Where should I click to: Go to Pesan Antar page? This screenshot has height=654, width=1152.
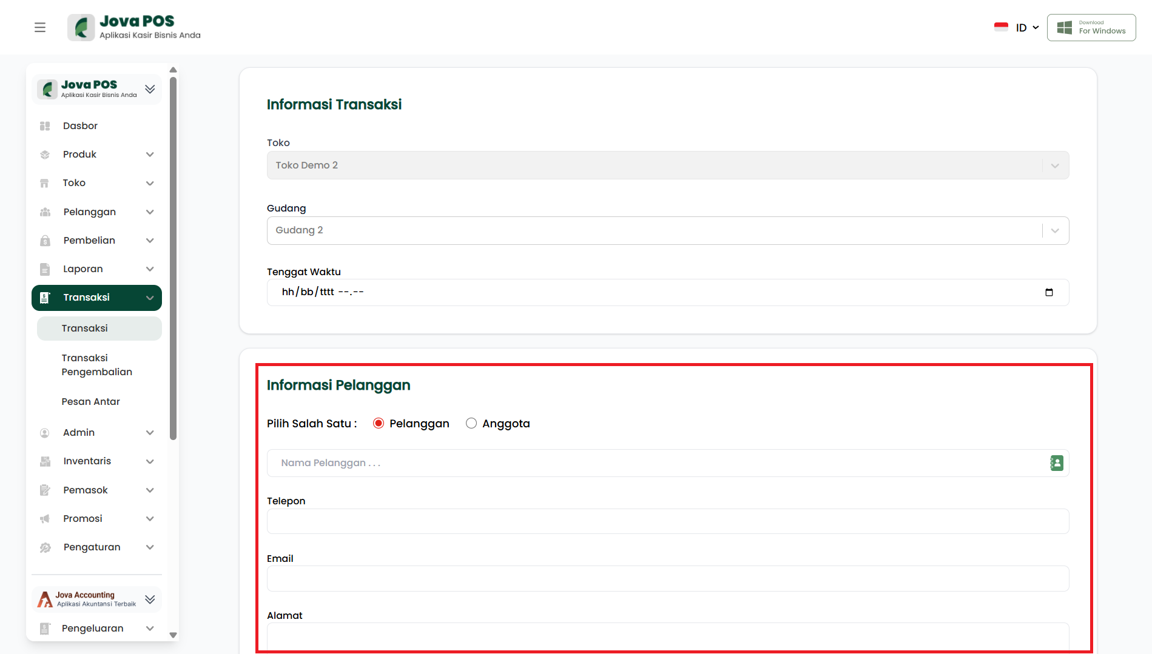point(91,401)
